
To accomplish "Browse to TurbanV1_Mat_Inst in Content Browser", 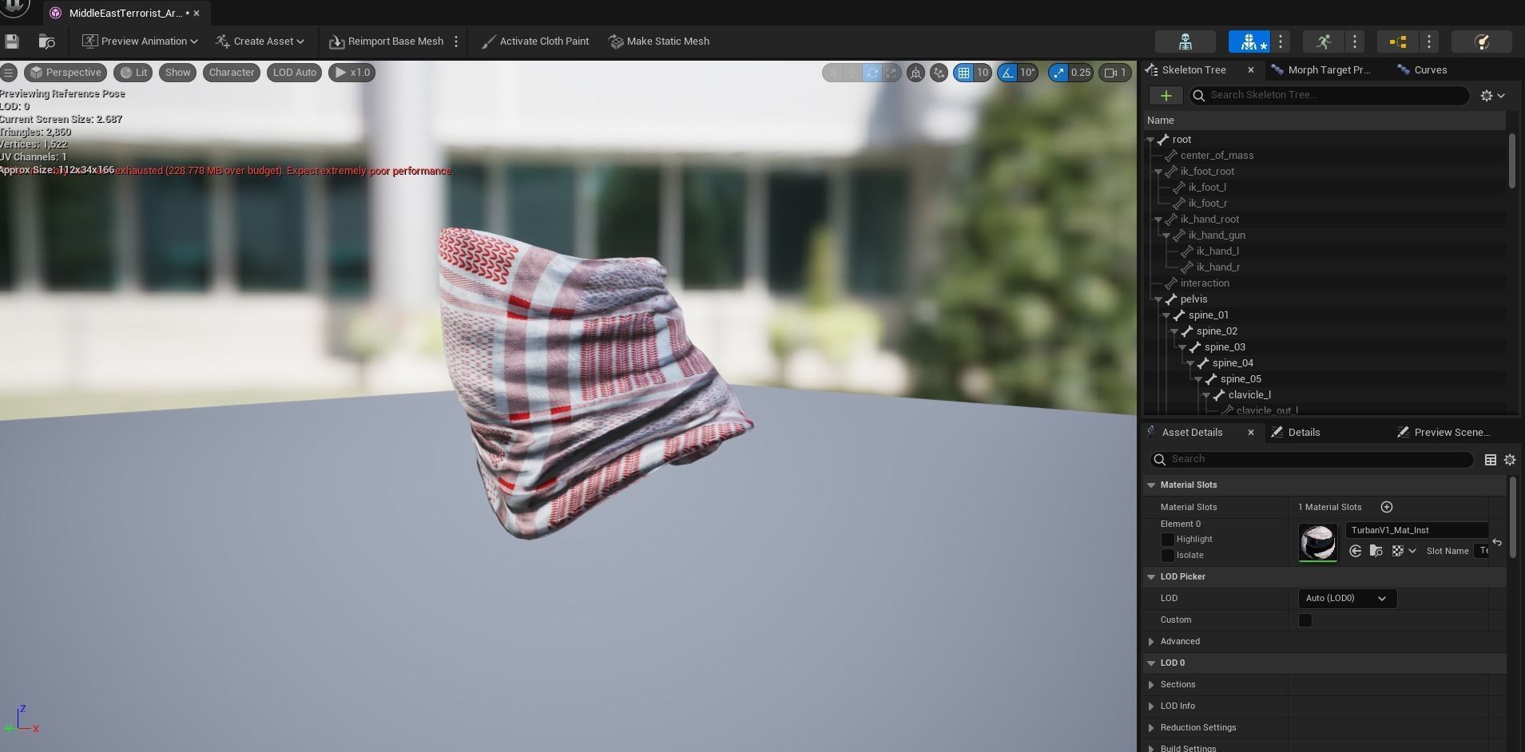I will 1376,551.
